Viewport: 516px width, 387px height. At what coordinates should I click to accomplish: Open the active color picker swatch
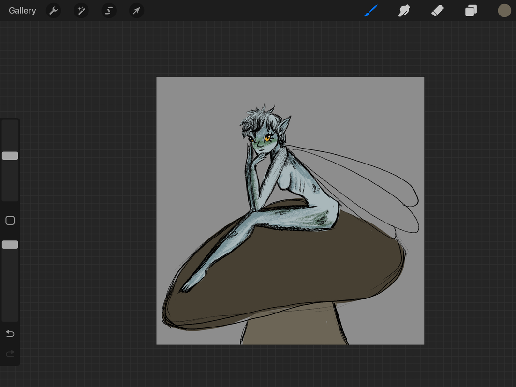[x=504, y=11]
